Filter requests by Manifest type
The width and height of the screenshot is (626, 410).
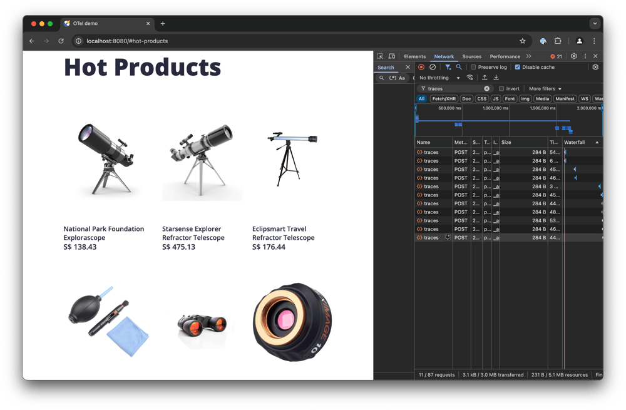tap(565, 99)
